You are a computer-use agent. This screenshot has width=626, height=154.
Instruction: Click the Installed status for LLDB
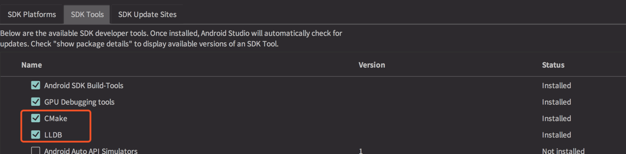tap(556, 135)
